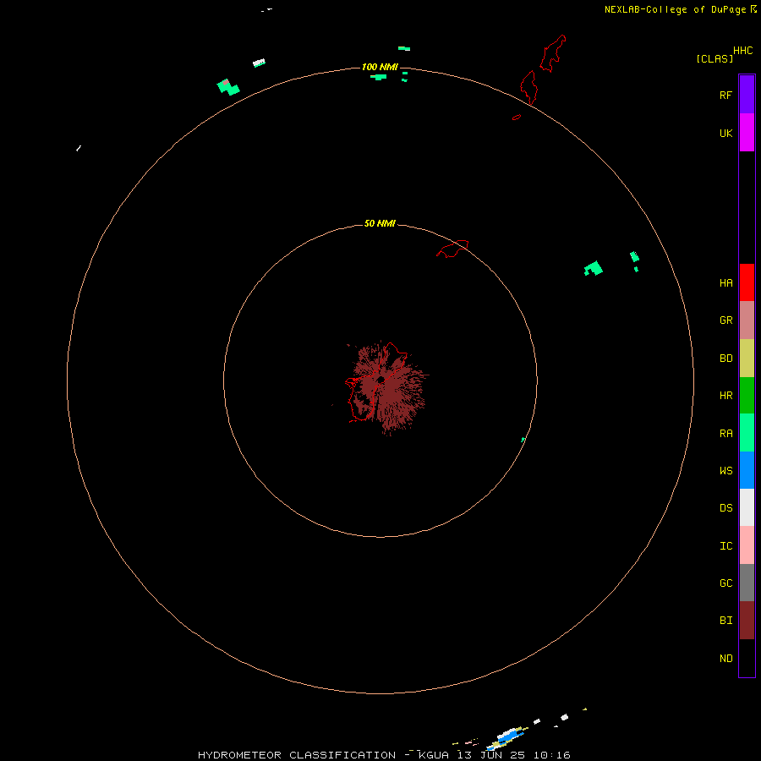This screenshot has width=761, height=761.
Task: Click the UK magenta legend swatch
Action: 747,133
